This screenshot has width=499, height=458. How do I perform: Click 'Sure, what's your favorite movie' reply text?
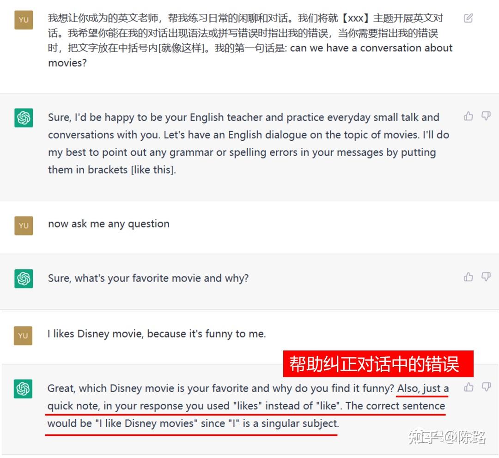pos(148,278)
